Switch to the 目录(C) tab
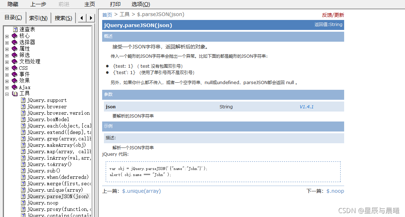The height and width of the screenshot is (217, 405). point(13,17)
